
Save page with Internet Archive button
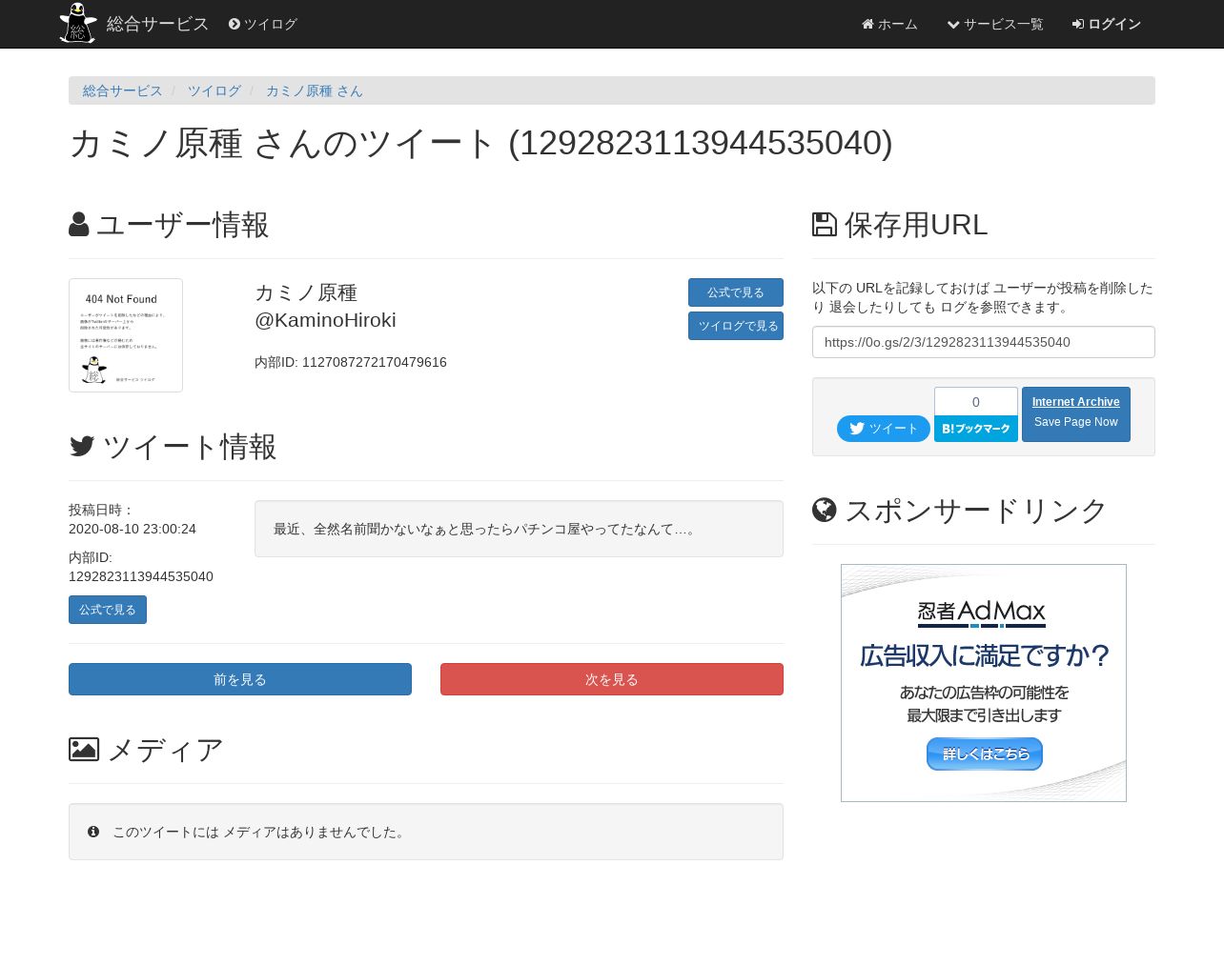pos(1076,414)
